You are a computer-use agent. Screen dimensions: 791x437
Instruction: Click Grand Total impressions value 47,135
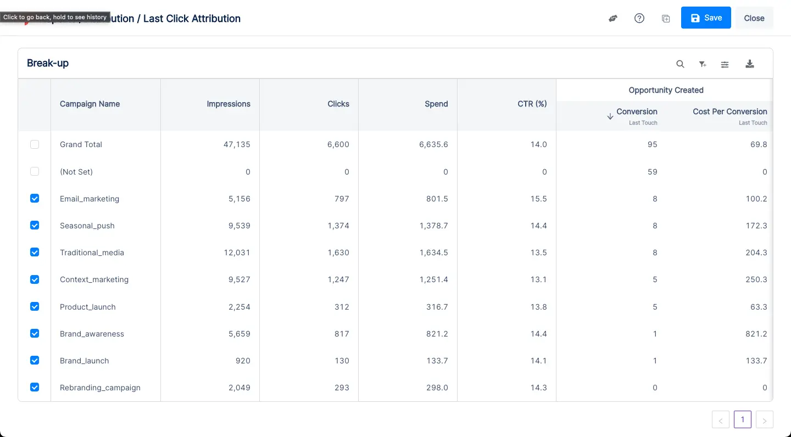point(237,144)
